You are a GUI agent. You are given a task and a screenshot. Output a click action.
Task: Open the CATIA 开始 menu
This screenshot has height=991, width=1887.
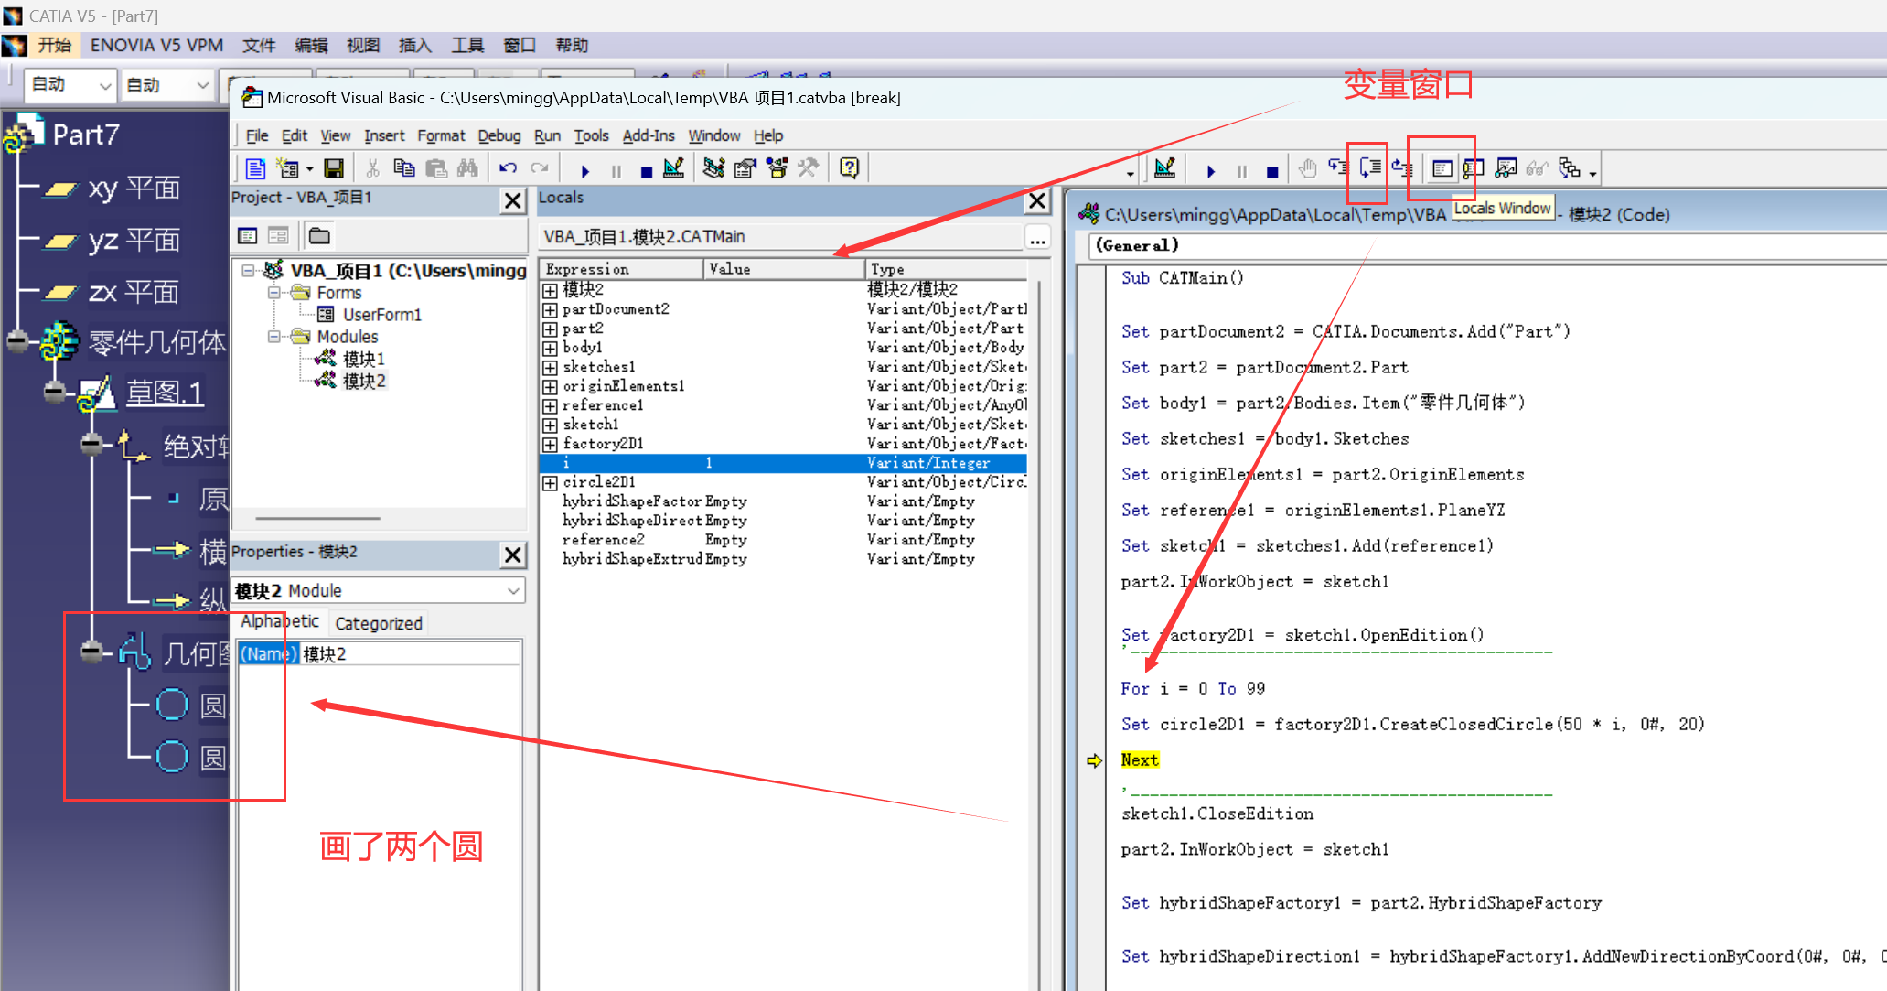(x=54, y=45)
